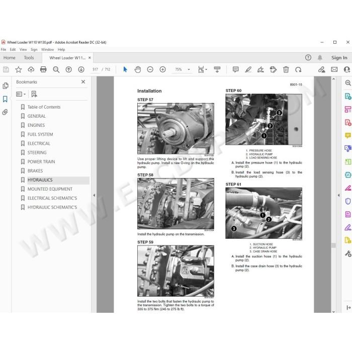Click the Print file icon

(x=43, y=69)
